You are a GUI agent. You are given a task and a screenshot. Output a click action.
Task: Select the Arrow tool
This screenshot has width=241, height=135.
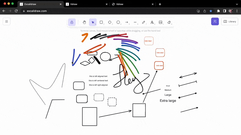click(x=127, y=22)
